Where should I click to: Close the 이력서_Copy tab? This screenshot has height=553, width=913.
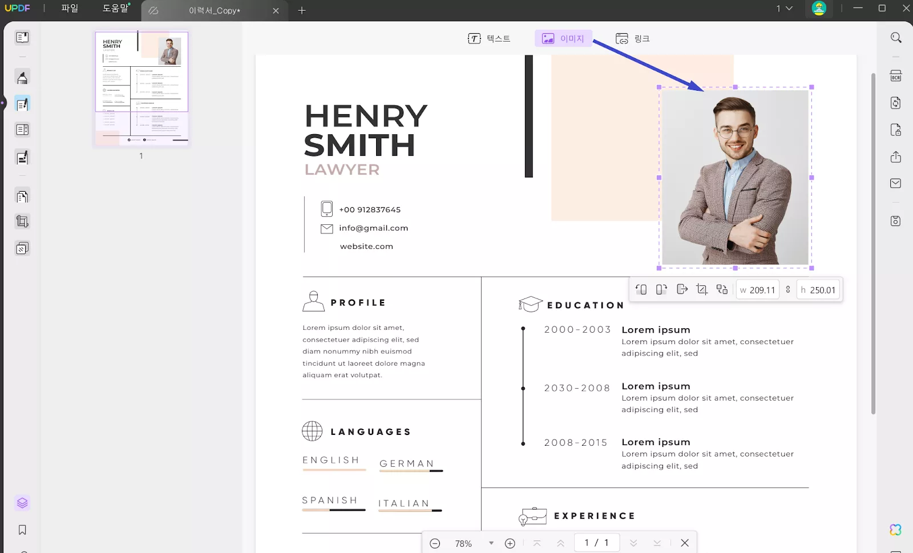[x=276, y=11]
